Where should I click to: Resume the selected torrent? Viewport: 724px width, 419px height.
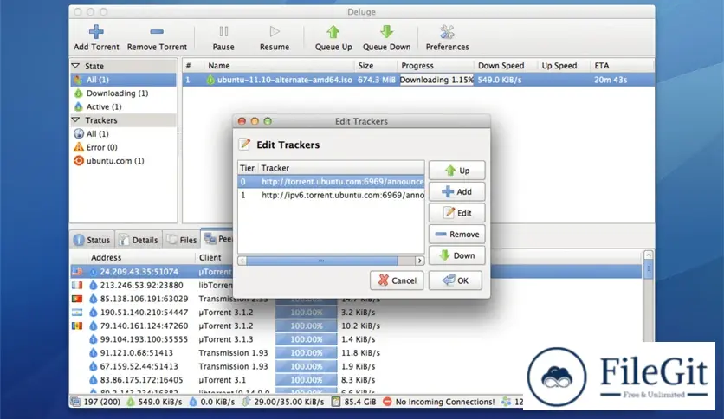pyautogui.click(x=275, y=38)
